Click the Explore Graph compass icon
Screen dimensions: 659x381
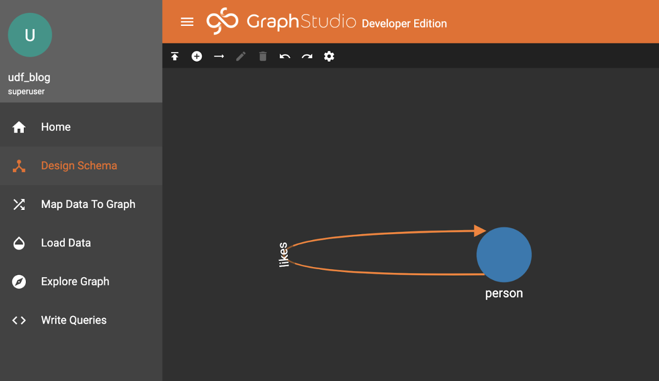coord(19,282)
